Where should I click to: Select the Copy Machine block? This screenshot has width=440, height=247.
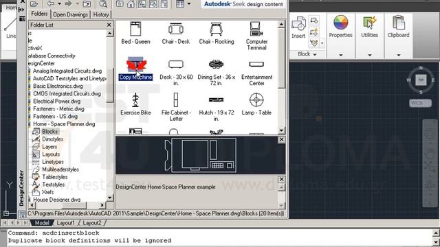click(x=135, y=69)
